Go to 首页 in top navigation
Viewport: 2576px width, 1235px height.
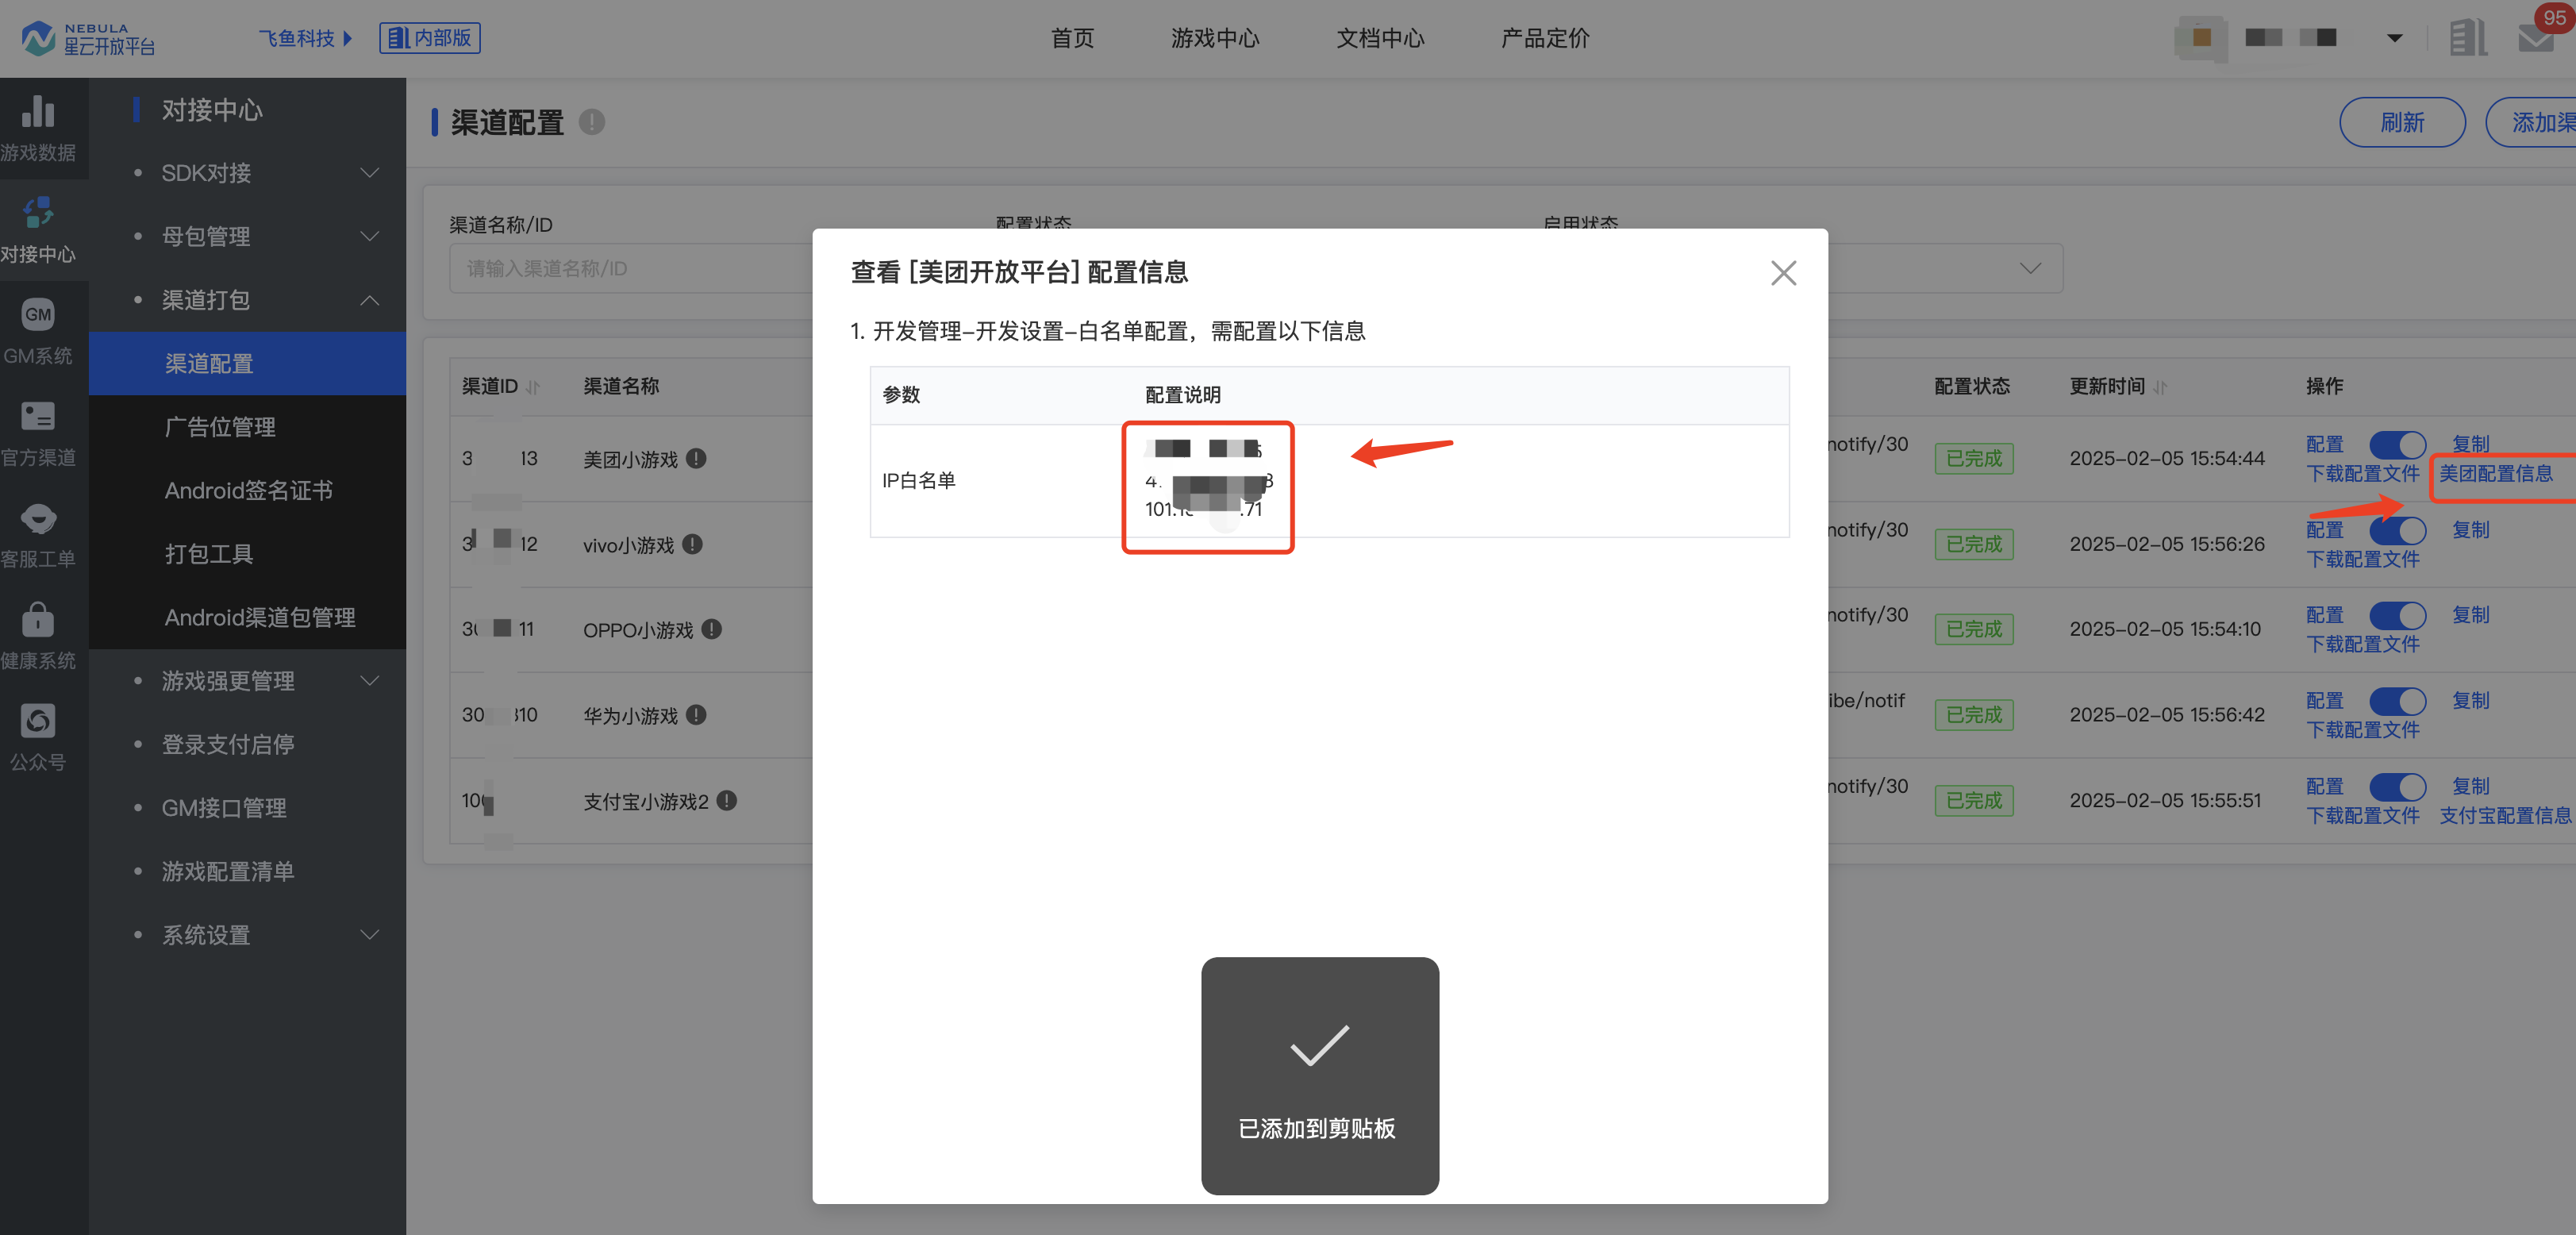[1072, 38]
